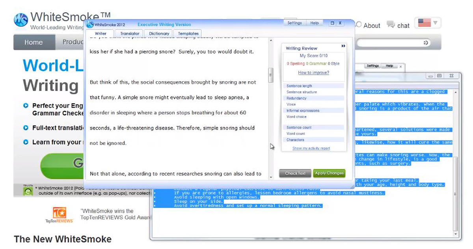Click the chat speech bubble icon
The width and height of the screenshot is (473, 249).
391,25
